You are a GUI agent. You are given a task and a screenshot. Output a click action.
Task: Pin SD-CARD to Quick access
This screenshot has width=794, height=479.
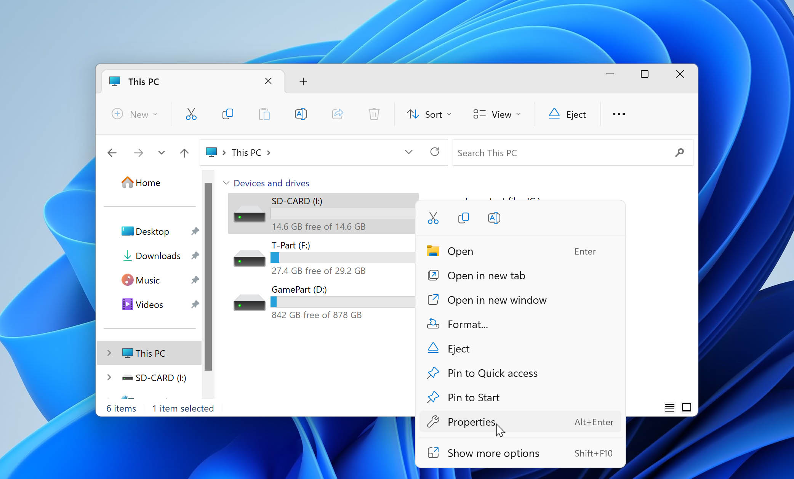pos(492,373)
